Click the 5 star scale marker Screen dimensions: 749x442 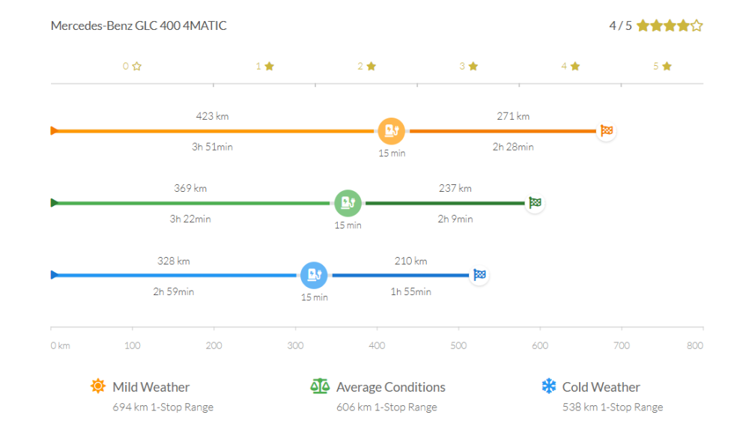pos(662,66)
